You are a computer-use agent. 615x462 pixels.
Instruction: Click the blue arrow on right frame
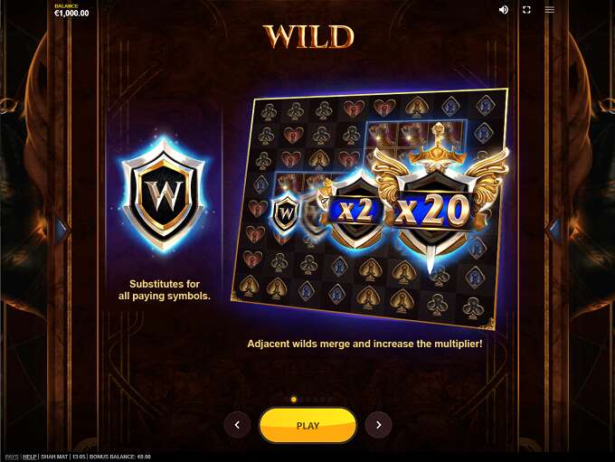coord(553,229)
